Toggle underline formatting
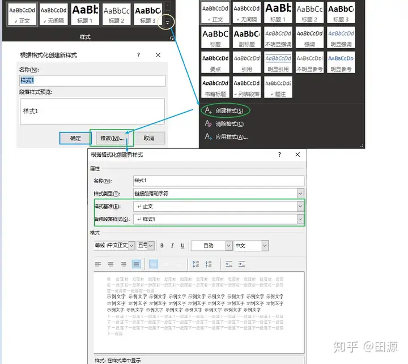408x364 pixels. coord(182,246)
